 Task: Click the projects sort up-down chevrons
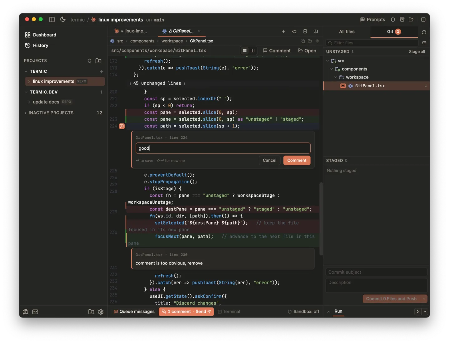(x=89, y=61)
